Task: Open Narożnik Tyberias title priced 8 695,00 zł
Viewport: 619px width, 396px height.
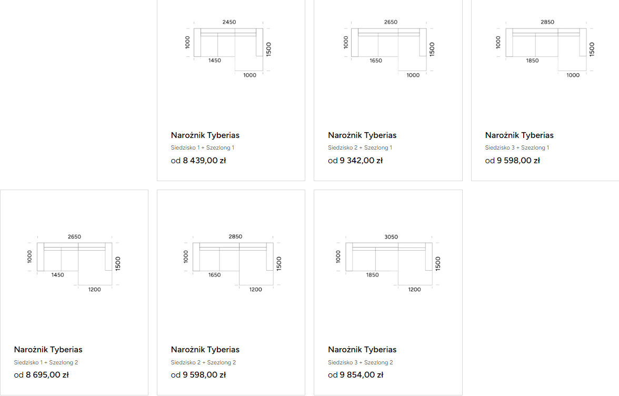Action: pos(48,350)
